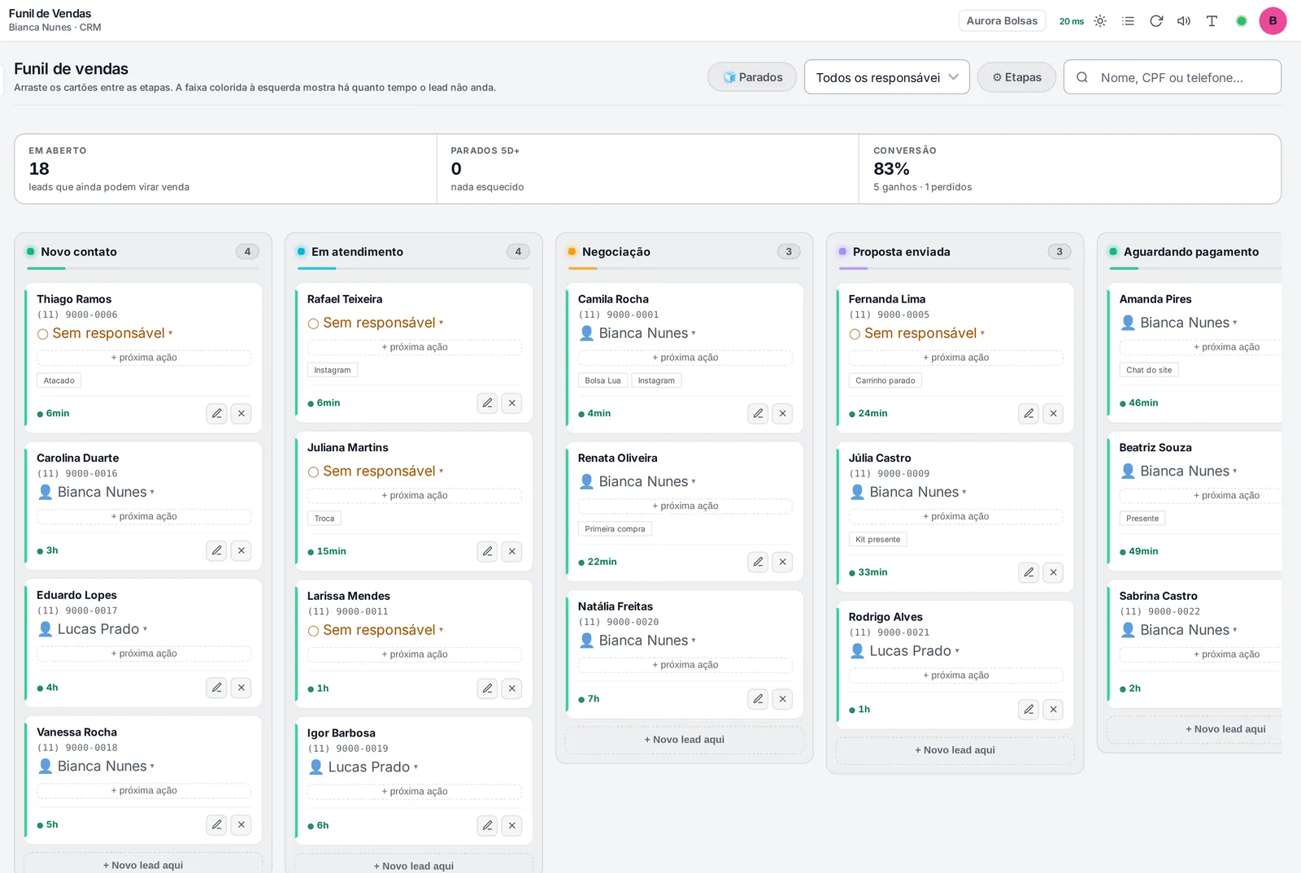This screenshot has height=873, width=1301.
Task: Click the text size T icon
Action: tap(1212, 21)
